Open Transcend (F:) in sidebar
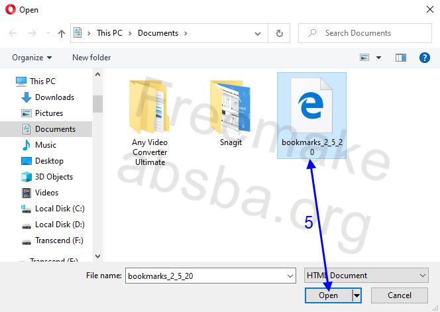The image size is (440, 312). (x=52, y=240)
